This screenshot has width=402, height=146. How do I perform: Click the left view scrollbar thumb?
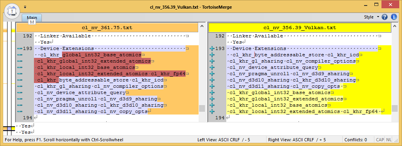tap(202, 108)
